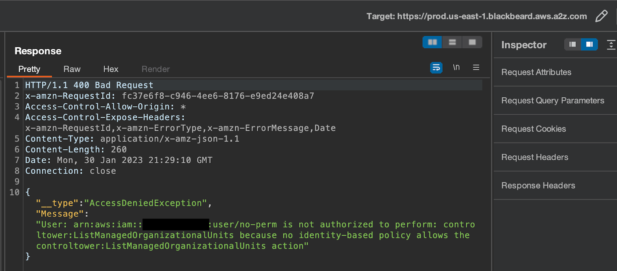The height and width of the screenshot is (271, 617).
Task: Toggle word wrap in response viewer
Action: tap(436, 68)
